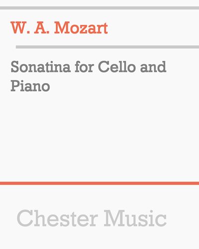Click the word Sonatina in the title
199x249 pixels.
pos(41,67)
